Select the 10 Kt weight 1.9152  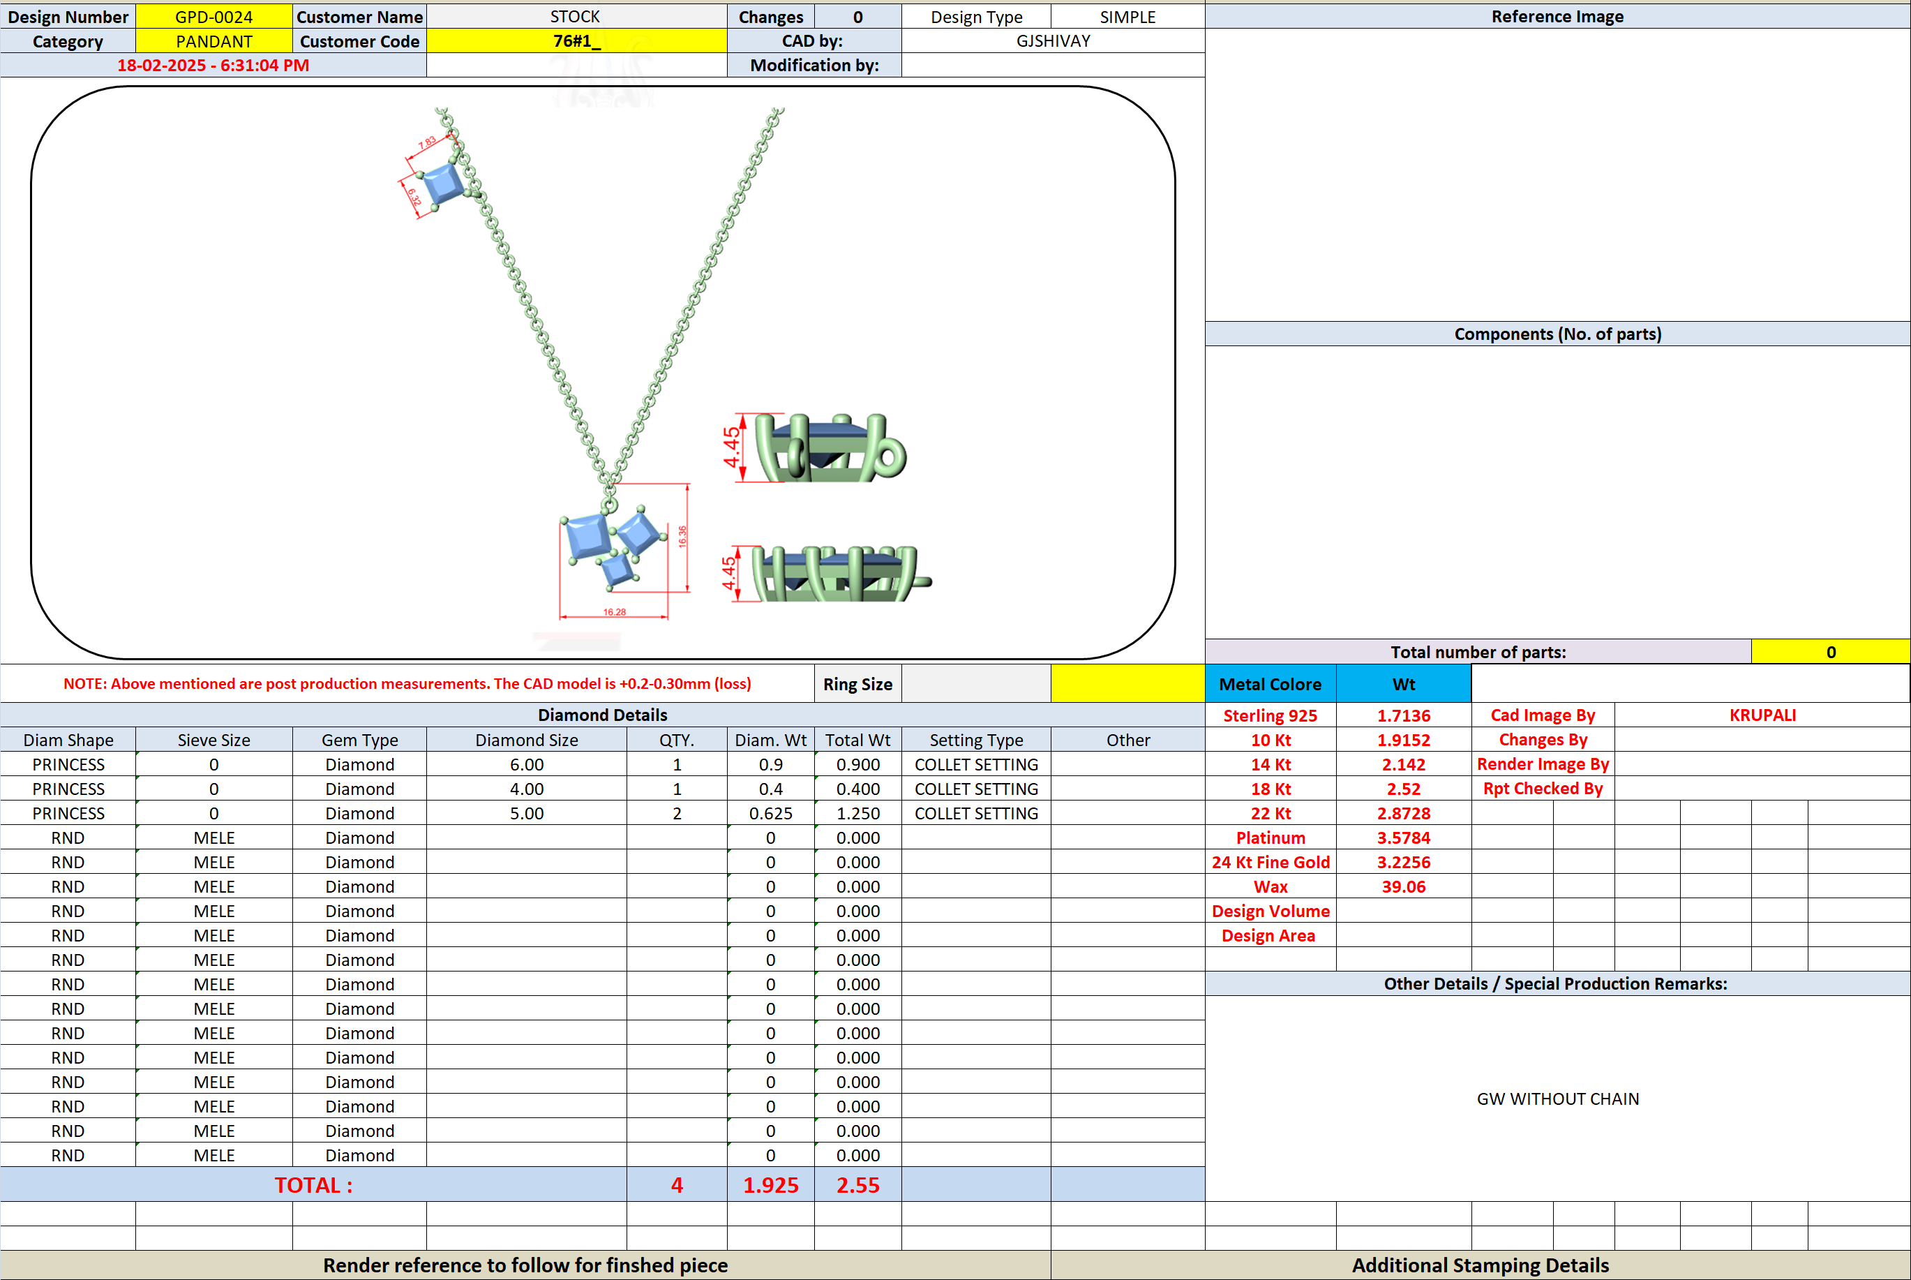[1404, 740]
